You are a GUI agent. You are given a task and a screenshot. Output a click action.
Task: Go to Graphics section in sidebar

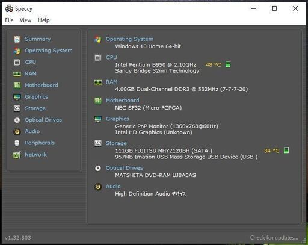pos(37,97)
